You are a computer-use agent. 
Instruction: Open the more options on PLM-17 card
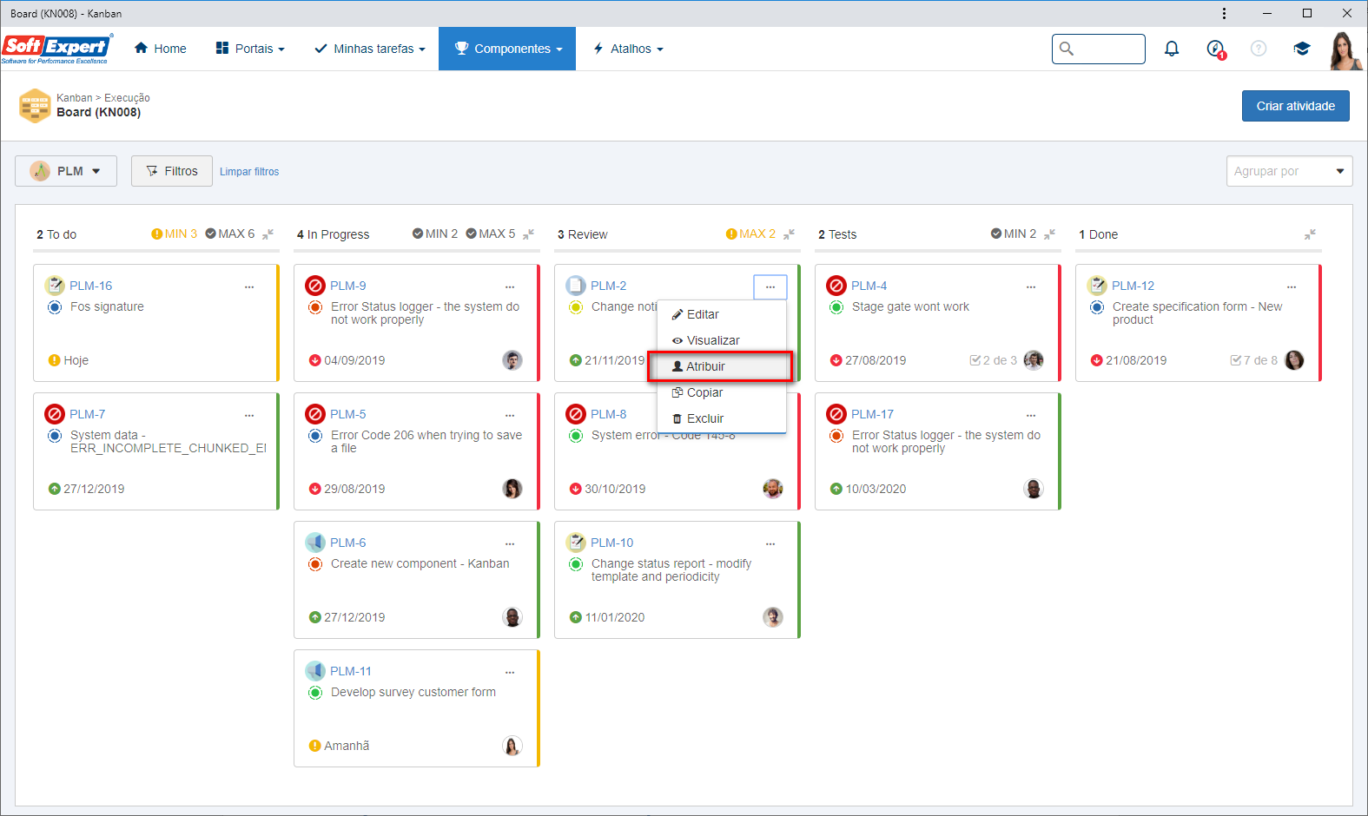click(1031, 415)
